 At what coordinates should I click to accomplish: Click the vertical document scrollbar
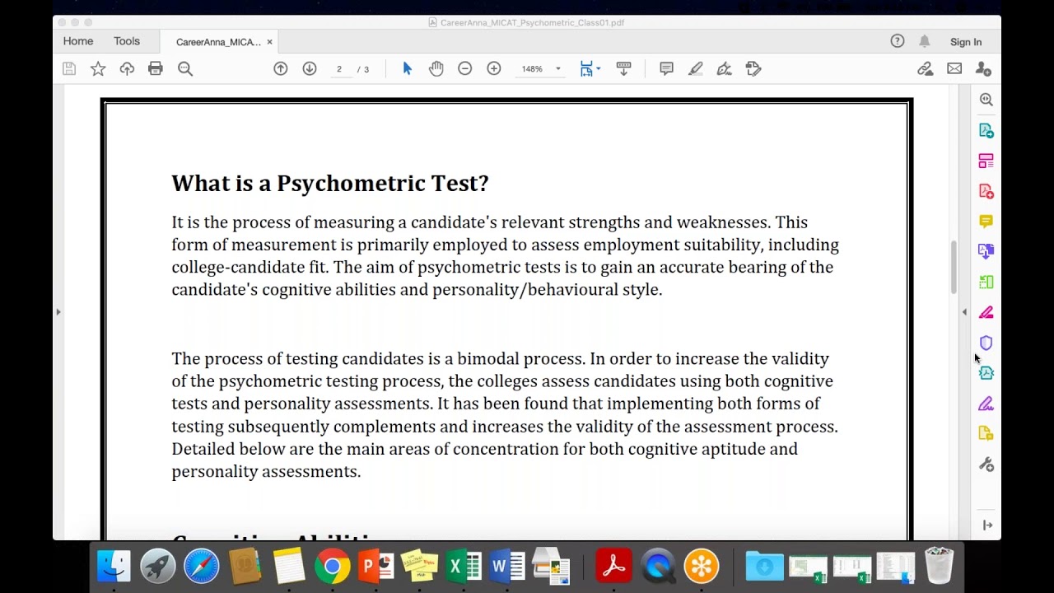point(954,267)
